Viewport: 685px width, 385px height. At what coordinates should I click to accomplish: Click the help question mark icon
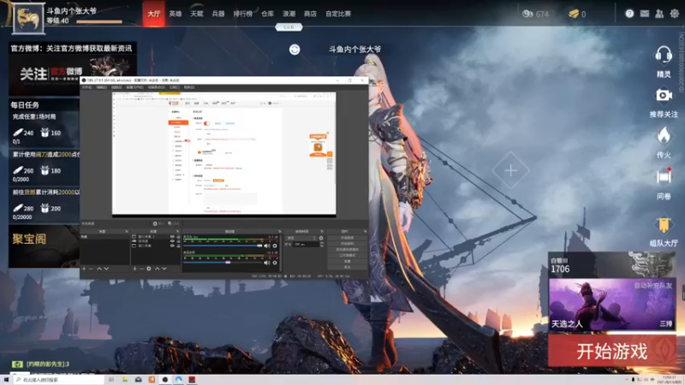629,14
